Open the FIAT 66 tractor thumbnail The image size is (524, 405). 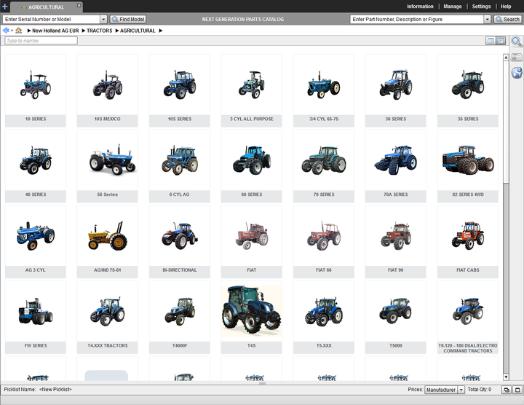pyautogui.click(x=323, y=242)
